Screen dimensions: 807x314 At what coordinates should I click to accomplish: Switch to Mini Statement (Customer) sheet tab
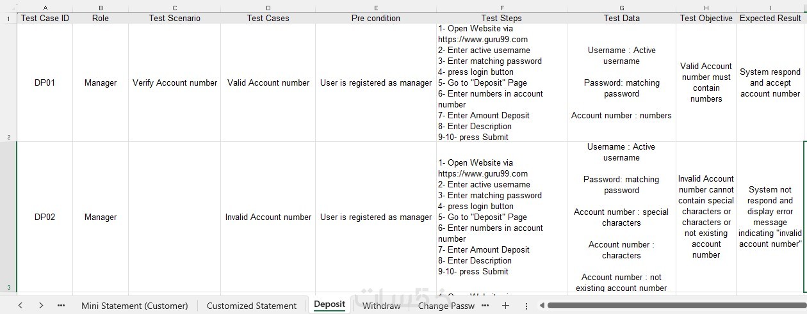(134, 306)
